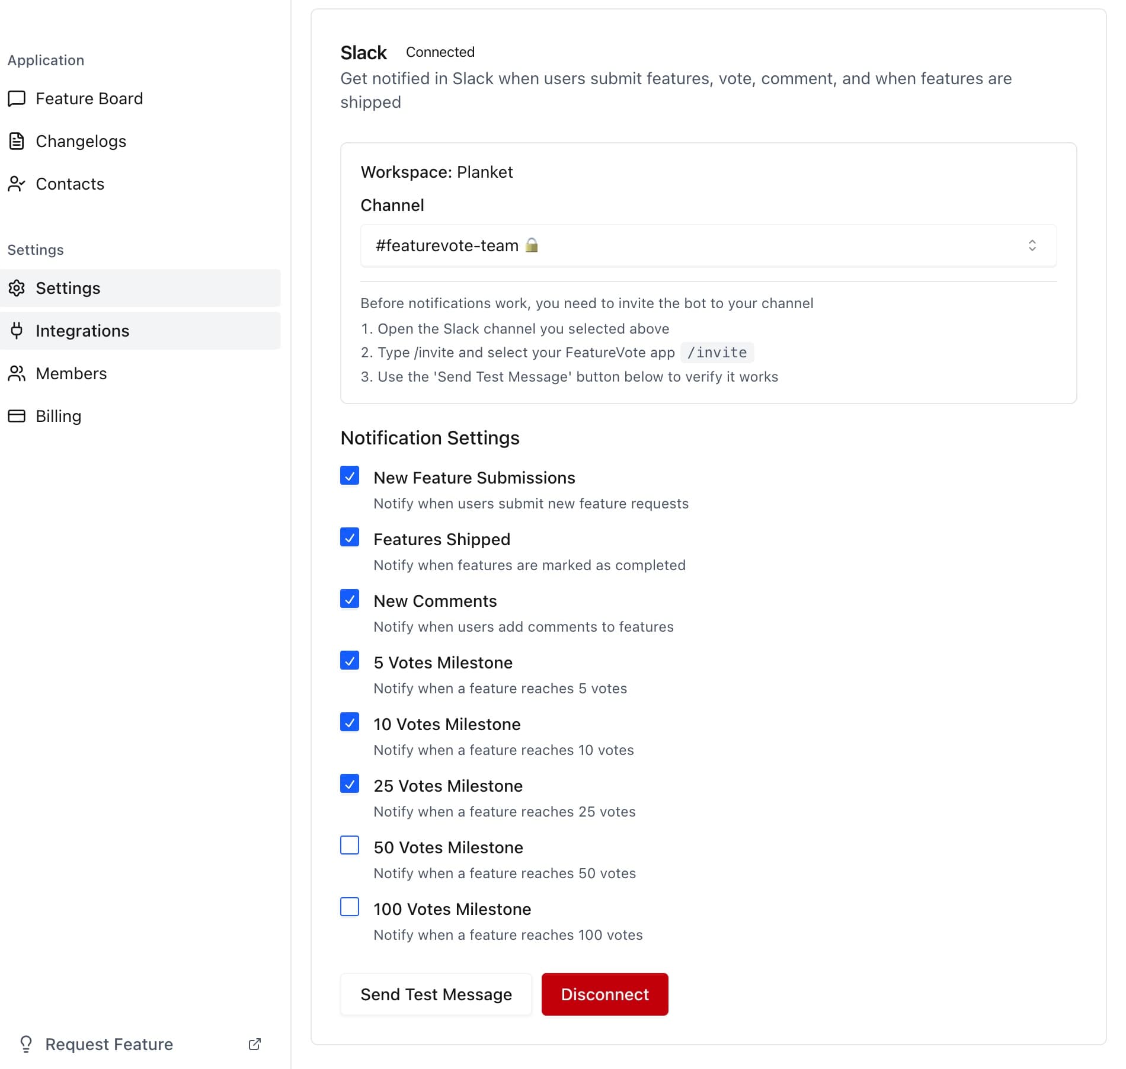Screen dimensions: 1126x1069
Task: Open the Channel dropdown
Action: [x=708, y=245]
